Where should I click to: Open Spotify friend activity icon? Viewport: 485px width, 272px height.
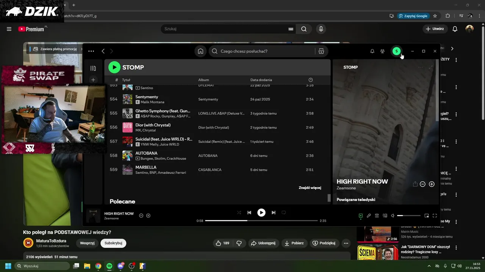click(383, 51)
